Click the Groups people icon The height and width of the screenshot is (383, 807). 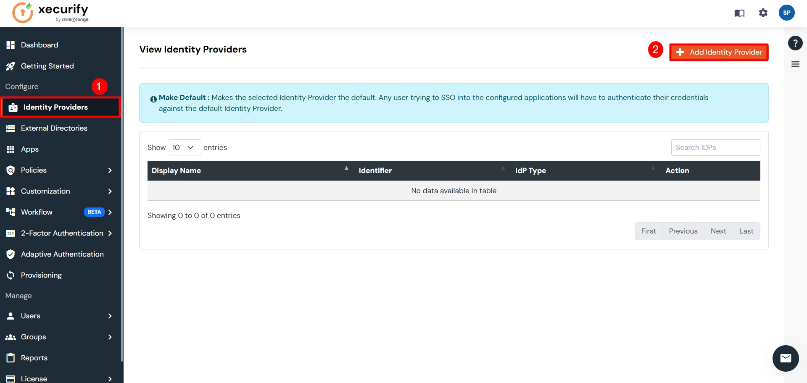[x=11, y=337]
